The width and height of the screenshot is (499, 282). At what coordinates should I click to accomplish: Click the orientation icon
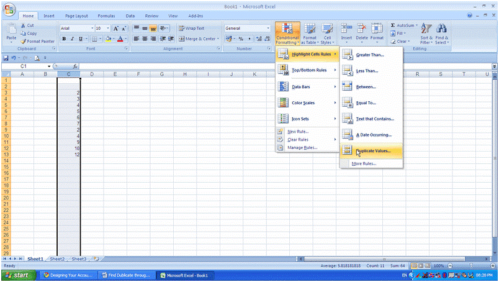[x=163, y=29]
